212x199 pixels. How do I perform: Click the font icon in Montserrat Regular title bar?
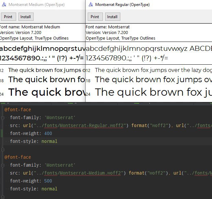coord(91,5)
